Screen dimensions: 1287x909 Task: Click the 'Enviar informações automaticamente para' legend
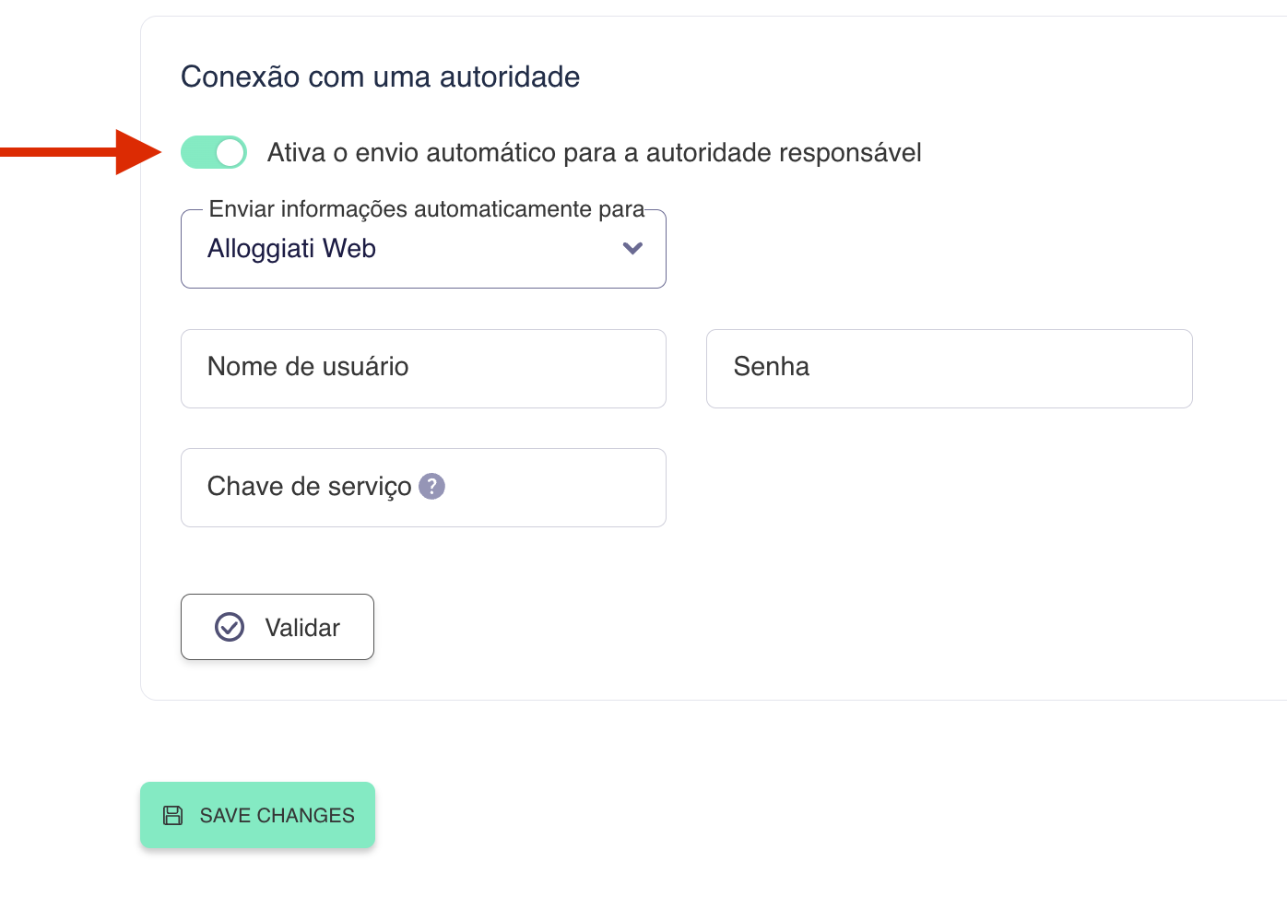click(x=426, y=209)
